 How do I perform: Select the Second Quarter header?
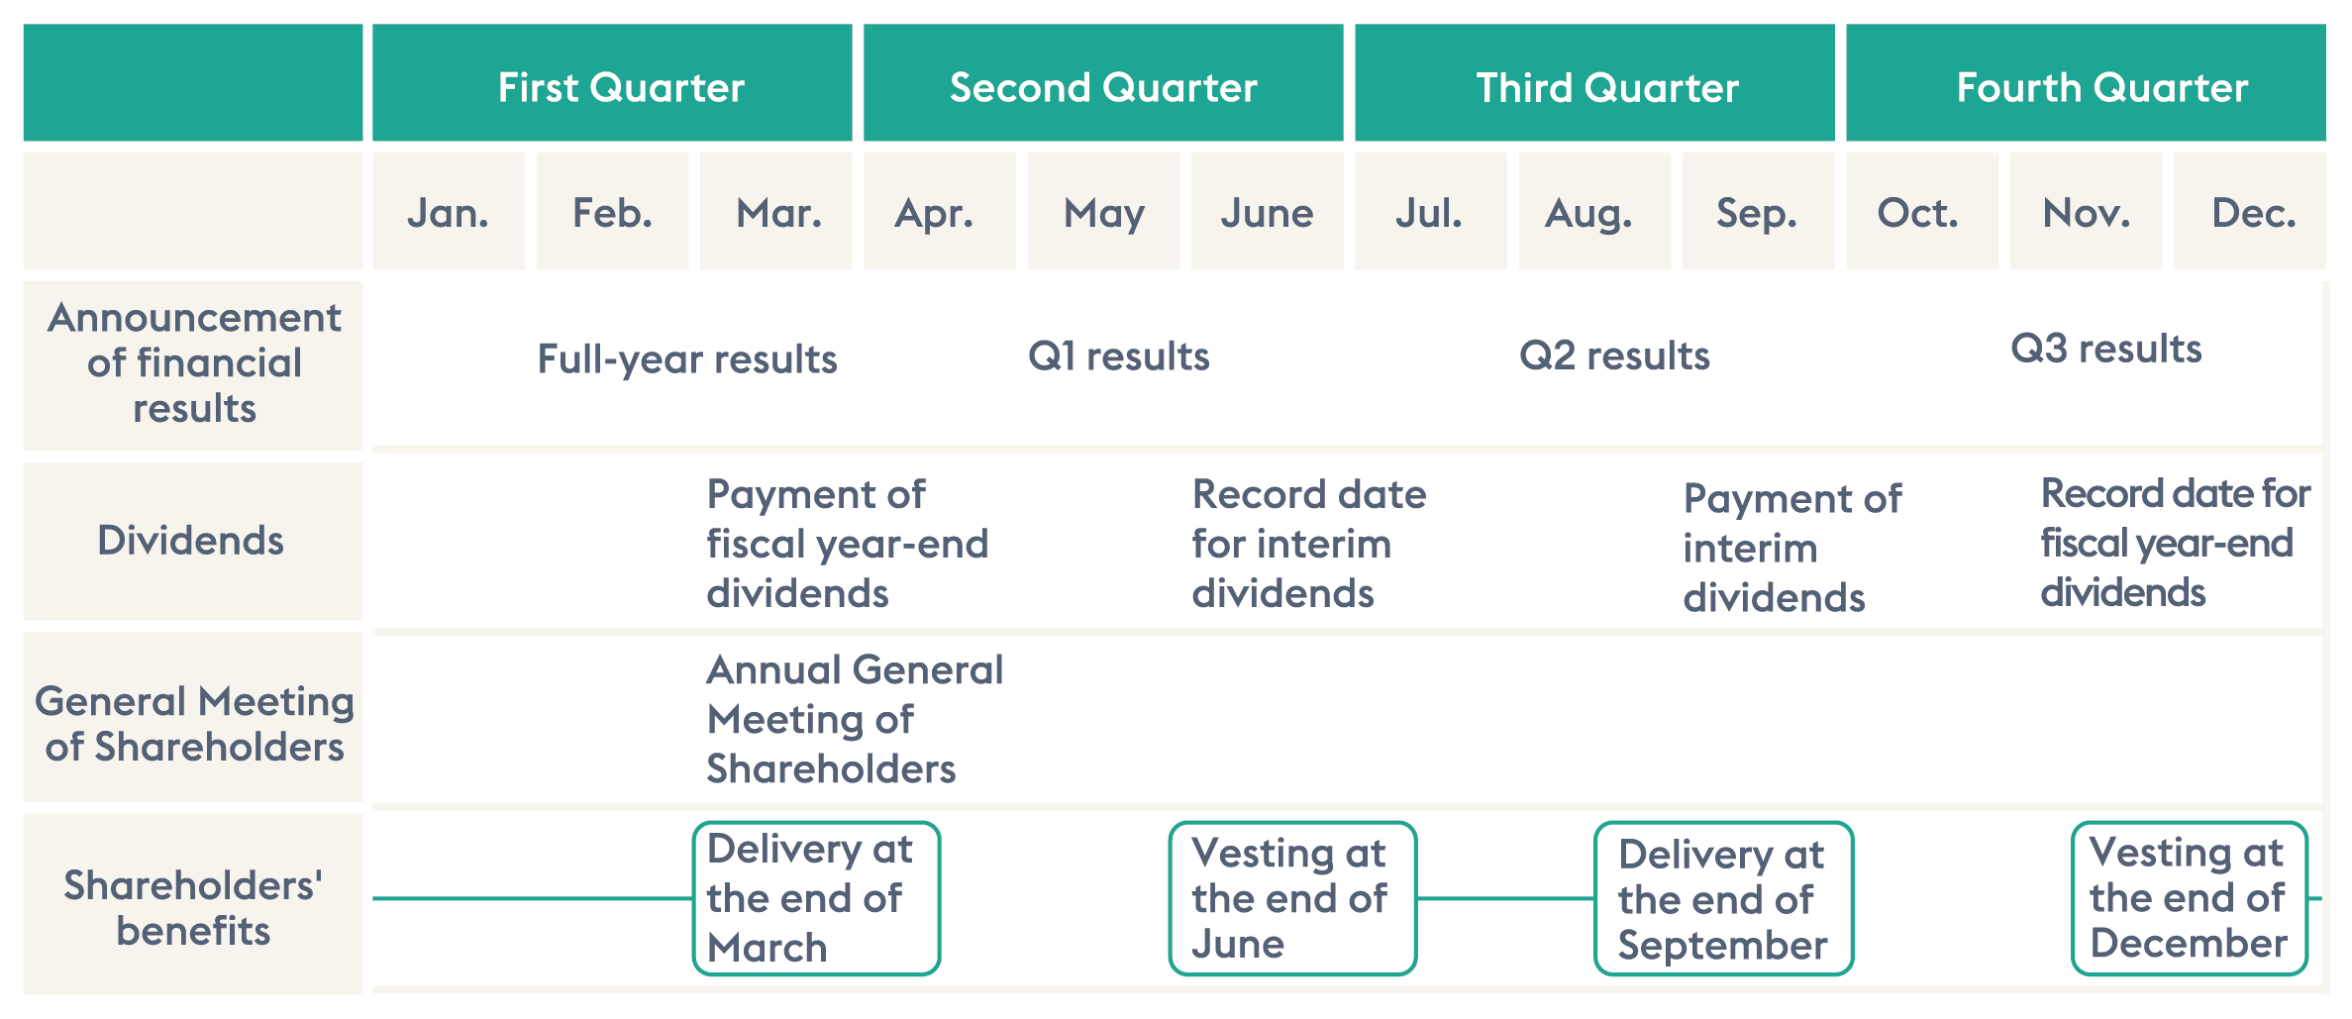point(1103,83)
